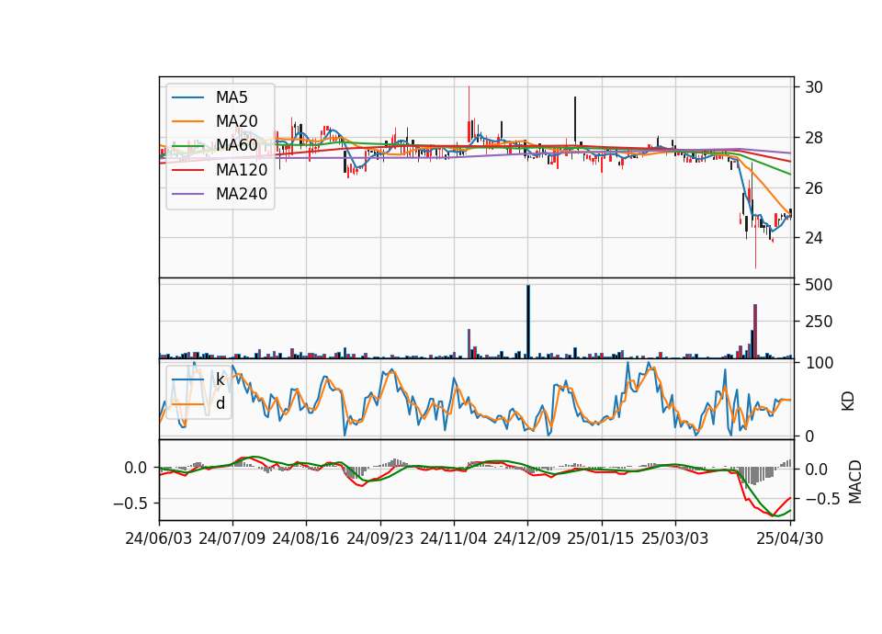
Task: Click the volume axis value 500
Action: 819,285
